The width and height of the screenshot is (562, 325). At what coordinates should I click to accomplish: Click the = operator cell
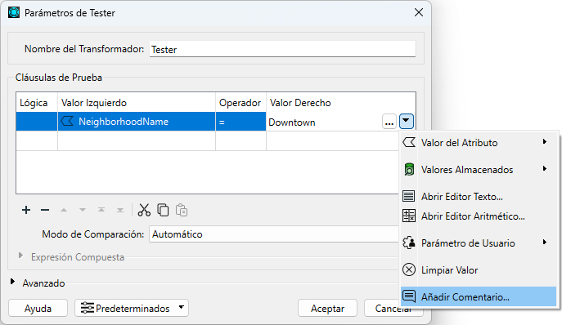[x=241, y=122]
